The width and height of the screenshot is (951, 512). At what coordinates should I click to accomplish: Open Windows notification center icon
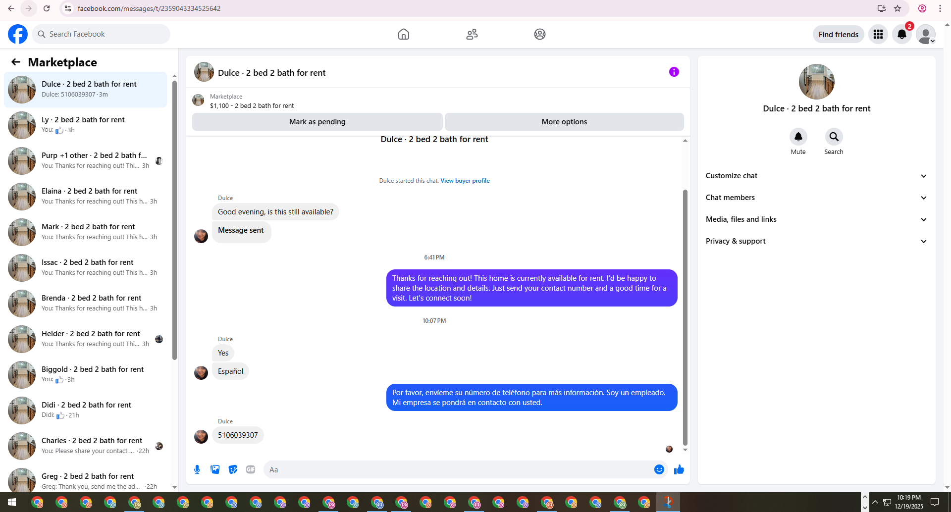click(x=935, y=503)
